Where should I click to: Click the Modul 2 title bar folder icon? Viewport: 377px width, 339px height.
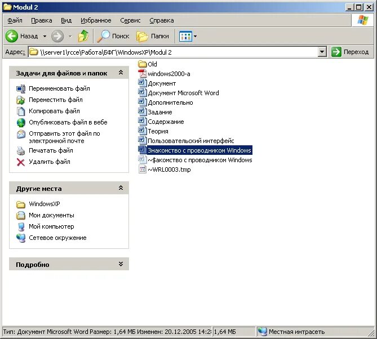click(x=7, y=7)
